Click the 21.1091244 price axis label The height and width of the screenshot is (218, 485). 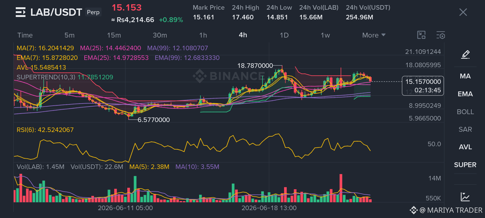(423, 52)
